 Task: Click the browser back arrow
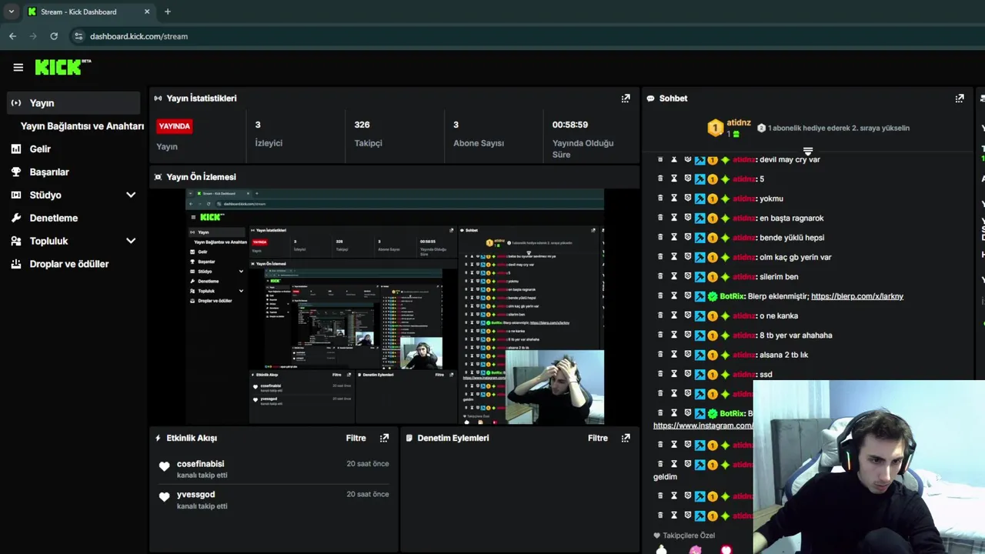point(12,36)
